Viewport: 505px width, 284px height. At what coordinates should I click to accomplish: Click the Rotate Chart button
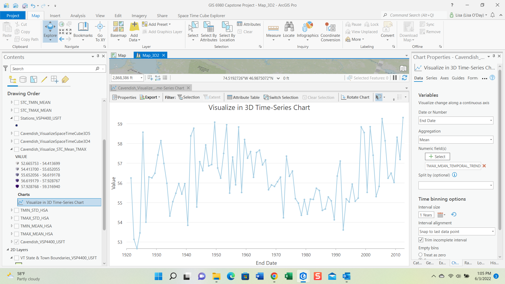355,97
